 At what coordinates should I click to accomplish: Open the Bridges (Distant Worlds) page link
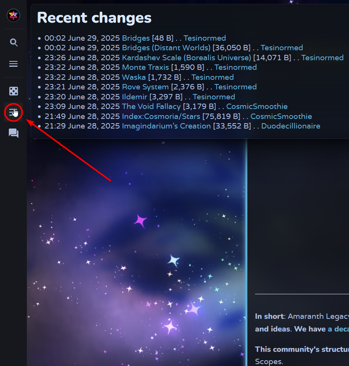[x=166, y=48]
